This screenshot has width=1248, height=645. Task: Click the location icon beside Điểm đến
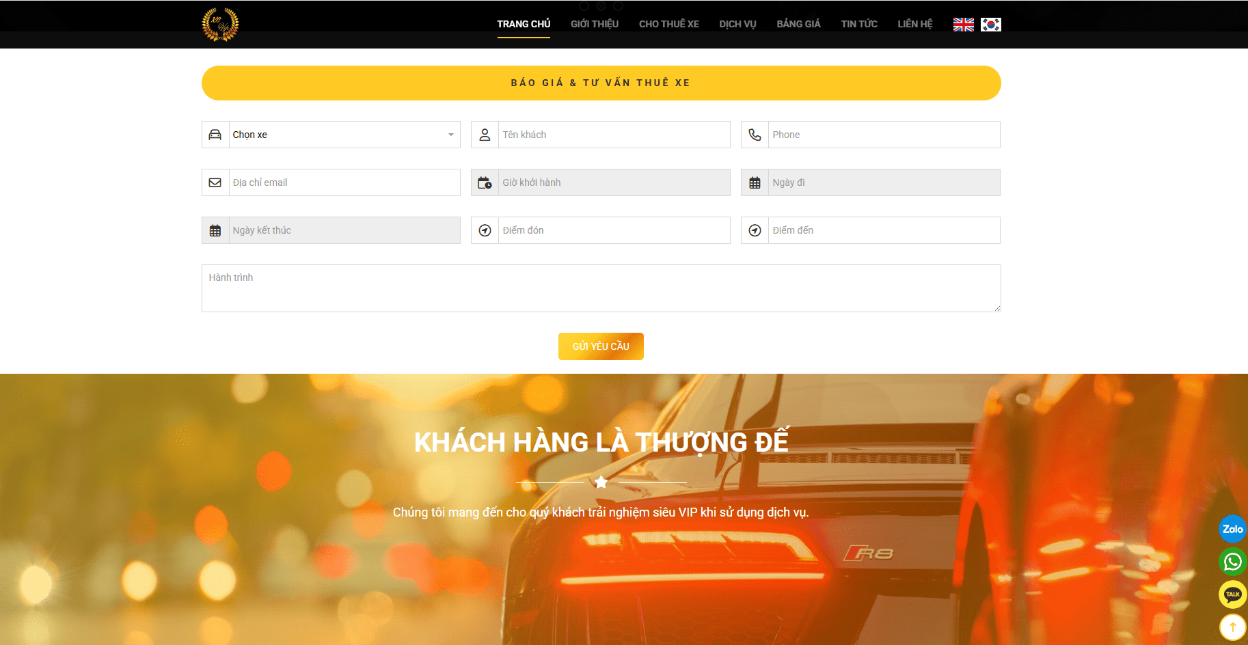pos(755,230)
